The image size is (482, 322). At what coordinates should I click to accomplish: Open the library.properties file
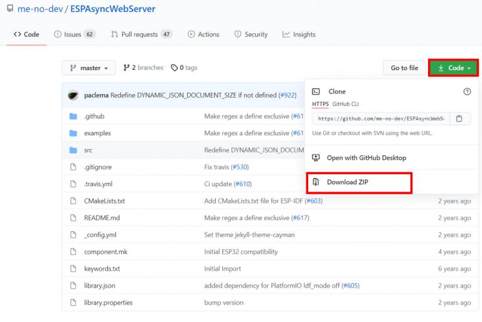click(x=108, y=303)
